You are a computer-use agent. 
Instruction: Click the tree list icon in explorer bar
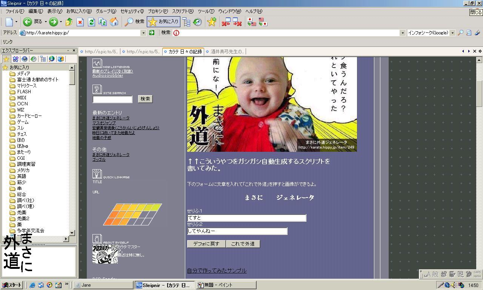pos(43,59)
